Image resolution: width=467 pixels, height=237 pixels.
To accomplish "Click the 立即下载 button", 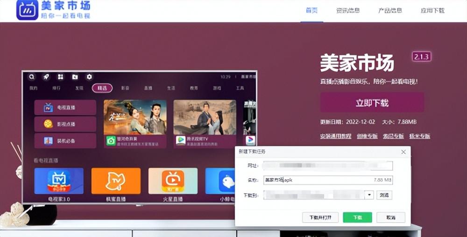I will point(372,103).
